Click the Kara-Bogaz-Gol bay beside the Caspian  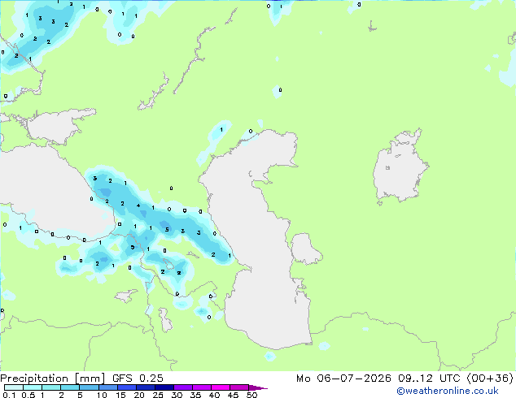pyautogui.click(x=306, y=249)
